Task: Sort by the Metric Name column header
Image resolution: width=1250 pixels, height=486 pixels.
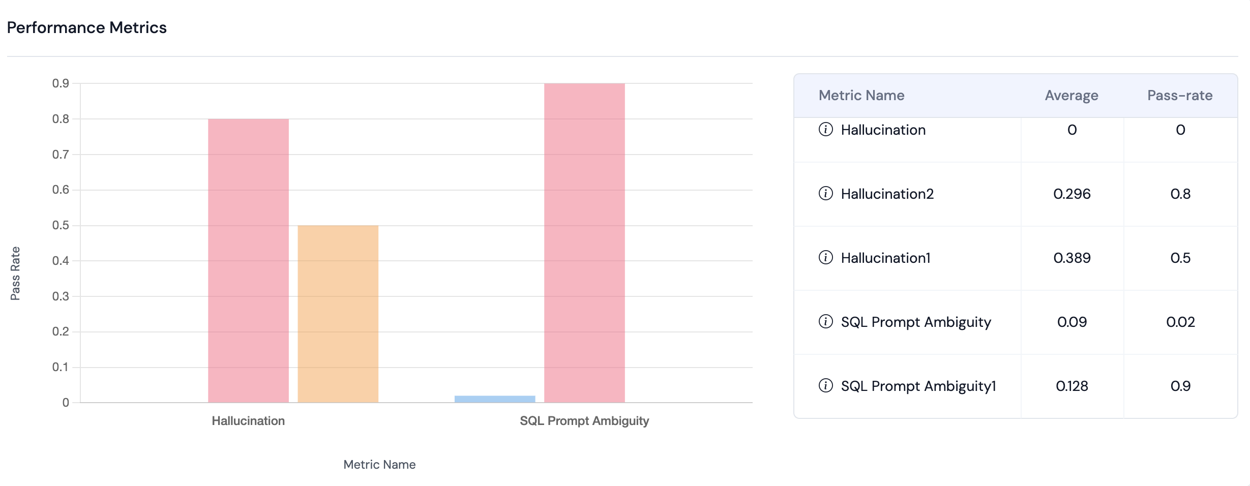Action: coord(861,96)
